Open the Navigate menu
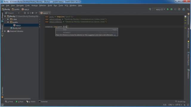The height and width of the screenshot is (107, 191). pyautogui.click(x=20, y=6)
